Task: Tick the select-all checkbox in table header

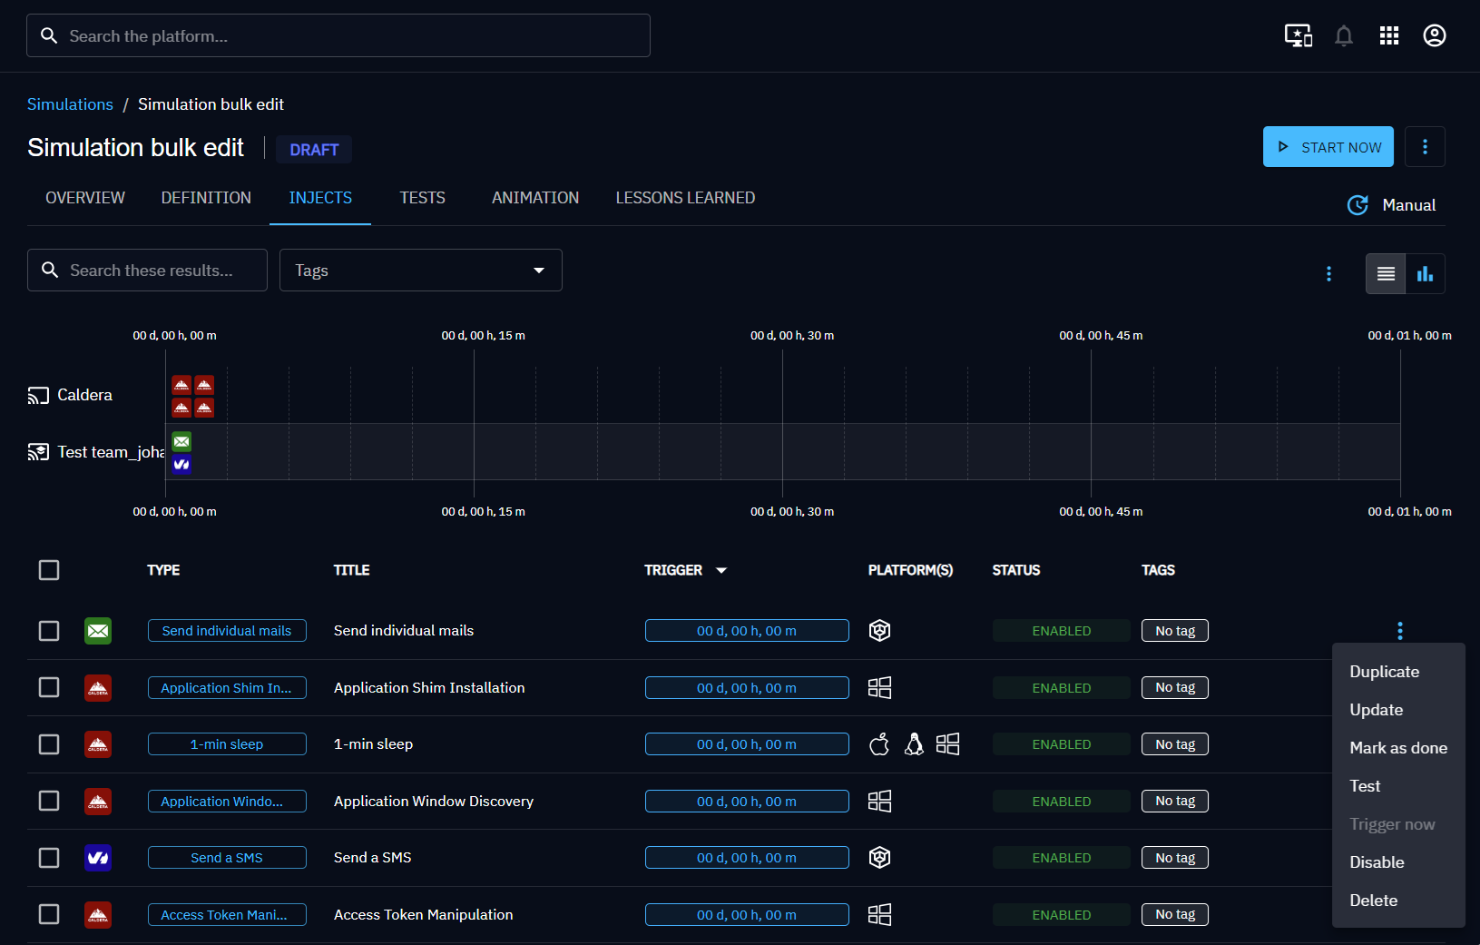Action: coord(49,570)
